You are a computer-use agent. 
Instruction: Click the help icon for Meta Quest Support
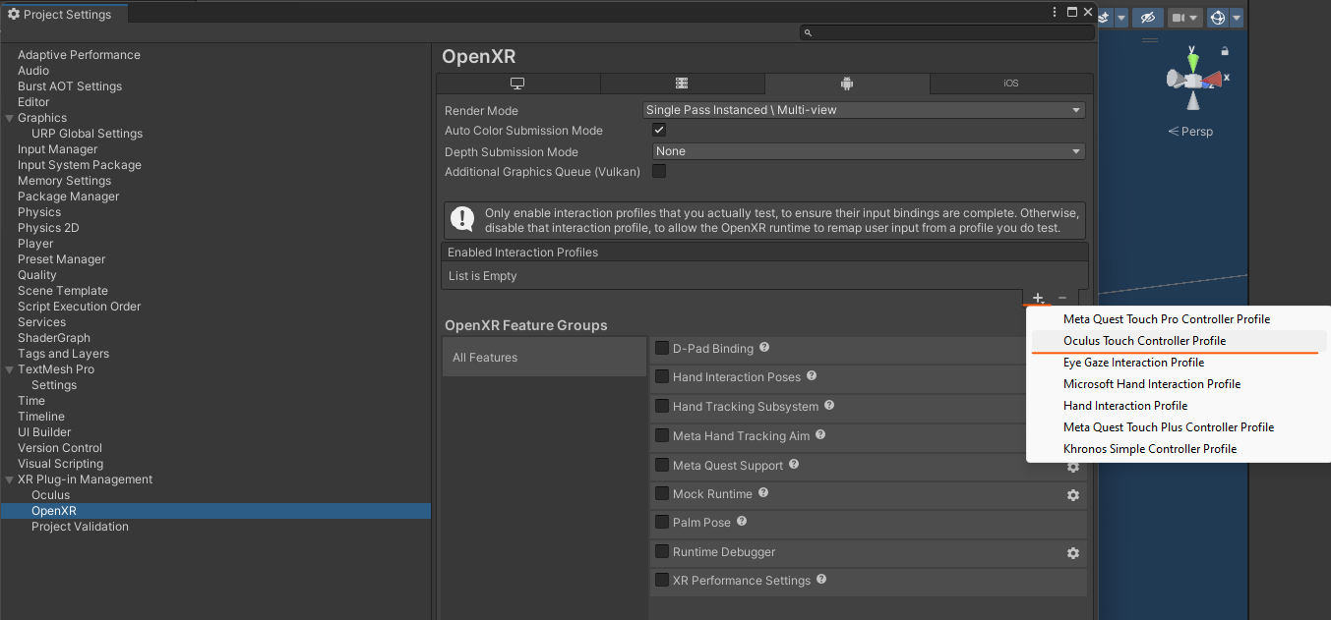click(x=794, y=465)
